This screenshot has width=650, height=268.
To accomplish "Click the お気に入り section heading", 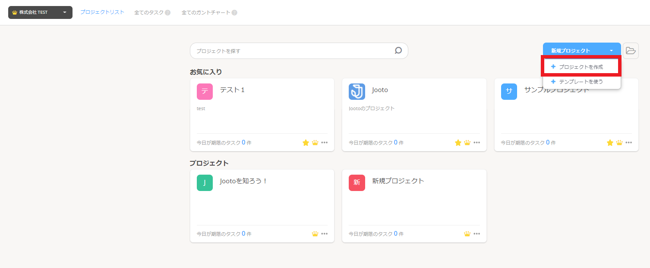I will pyautogui.click(x=206, y=72).
